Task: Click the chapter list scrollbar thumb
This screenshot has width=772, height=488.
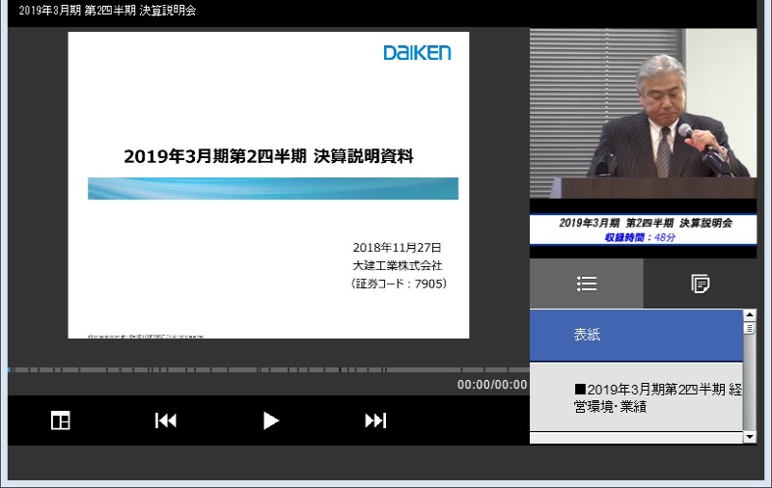Action: click(750, 328)
